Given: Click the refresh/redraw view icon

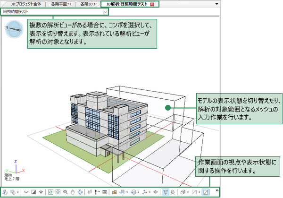Looking at the screenshot, I should [50, 192].
